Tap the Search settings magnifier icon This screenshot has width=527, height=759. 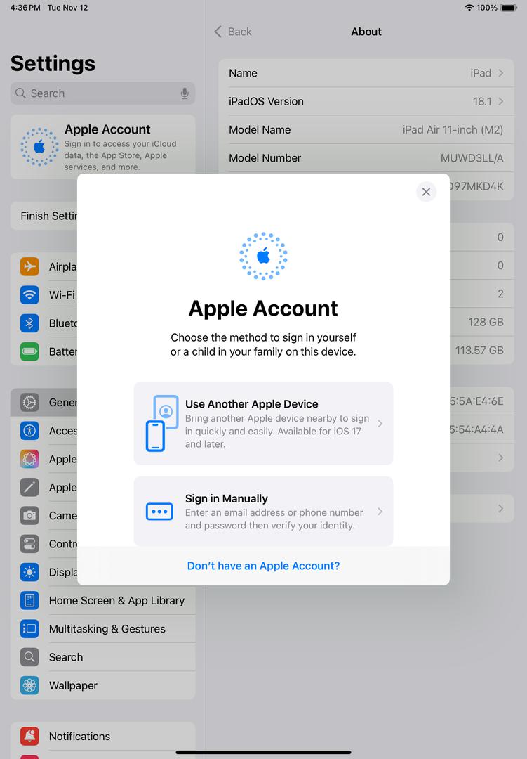coord(29,657)
